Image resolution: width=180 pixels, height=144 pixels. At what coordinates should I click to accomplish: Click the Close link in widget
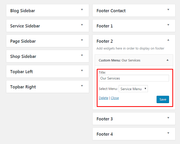tap(115, 98)
